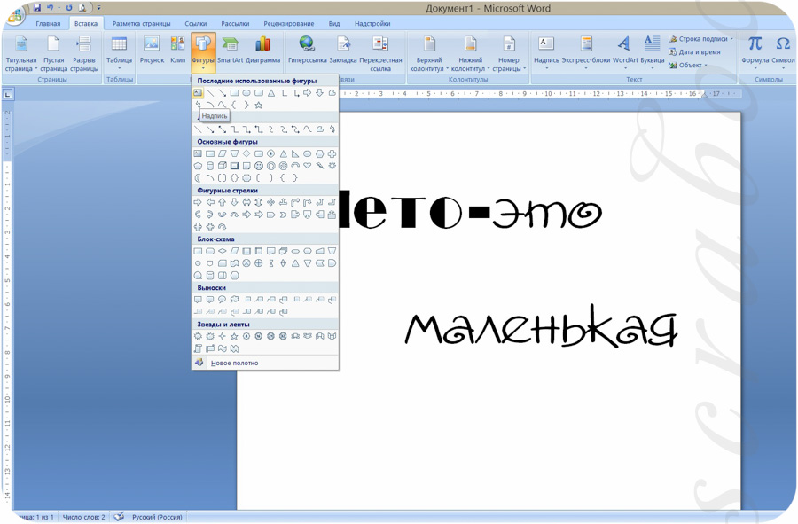Switch to Разметка страницы tab
The height and width of the screenshot is (524, 798).
142,23
